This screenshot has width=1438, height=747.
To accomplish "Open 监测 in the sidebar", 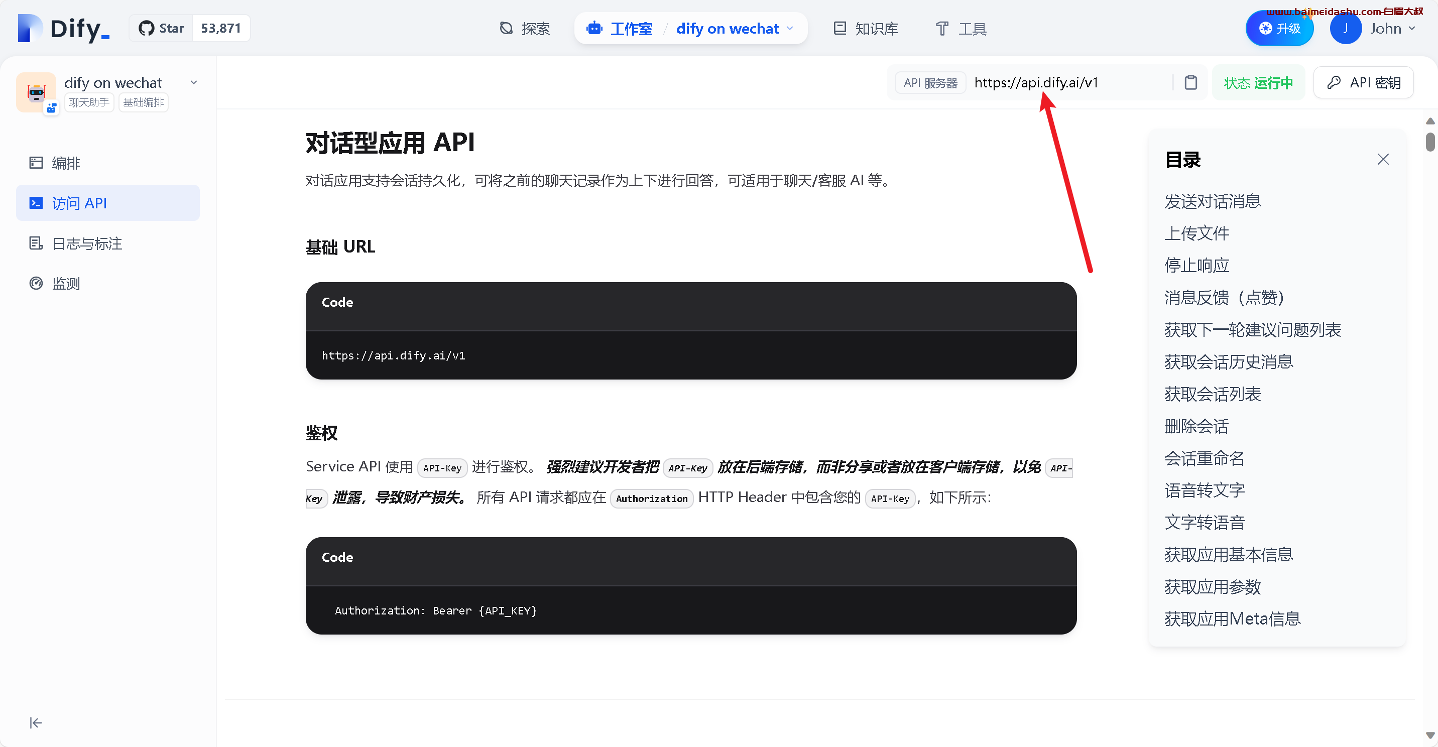I will (108, 284).
